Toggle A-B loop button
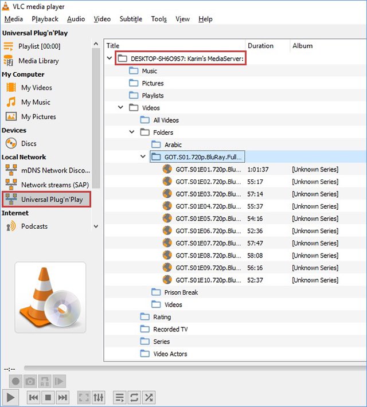367x407 pixels. click(45, 381)
